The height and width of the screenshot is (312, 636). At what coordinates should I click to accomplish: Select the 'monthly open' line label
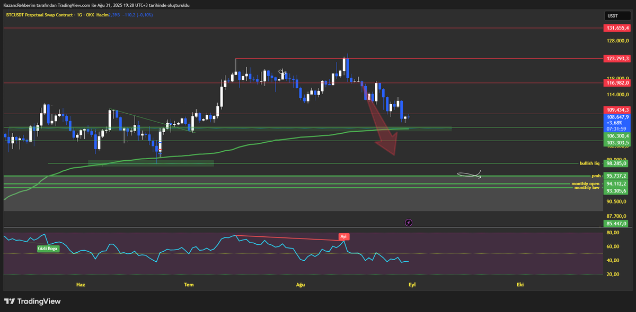click(x=585, y=183)
